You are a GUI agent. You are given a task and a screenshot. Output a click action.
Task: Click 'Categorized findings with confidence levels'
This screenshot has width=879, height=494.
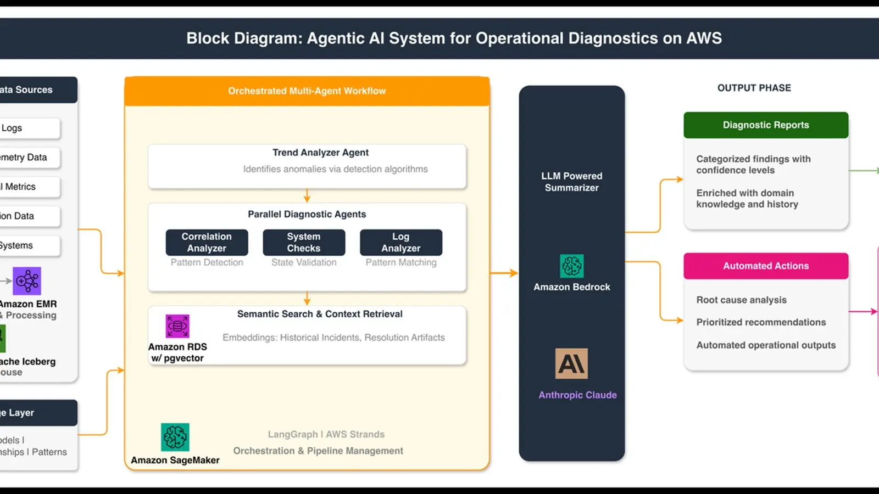[x=753, y=165]
